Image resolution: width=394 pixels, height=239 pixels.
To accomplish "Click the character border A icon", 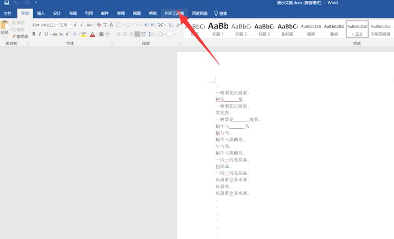I will pos(111,25).
